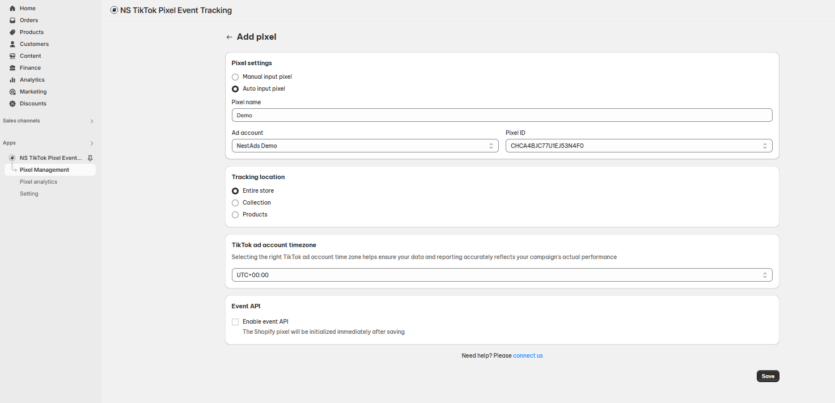This screenshot has width=835, height=403.
Task: Click the Products tag icon
Action: [x=12, y=32]
